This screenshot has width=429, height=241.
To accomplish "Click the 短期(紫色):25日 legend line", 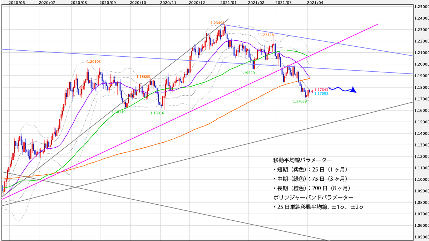I will pos(310,169).
